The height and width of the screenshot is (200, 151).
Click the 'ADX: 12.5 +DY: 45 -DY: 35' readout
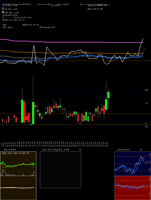pyautogui.click(x=15, y=153)
